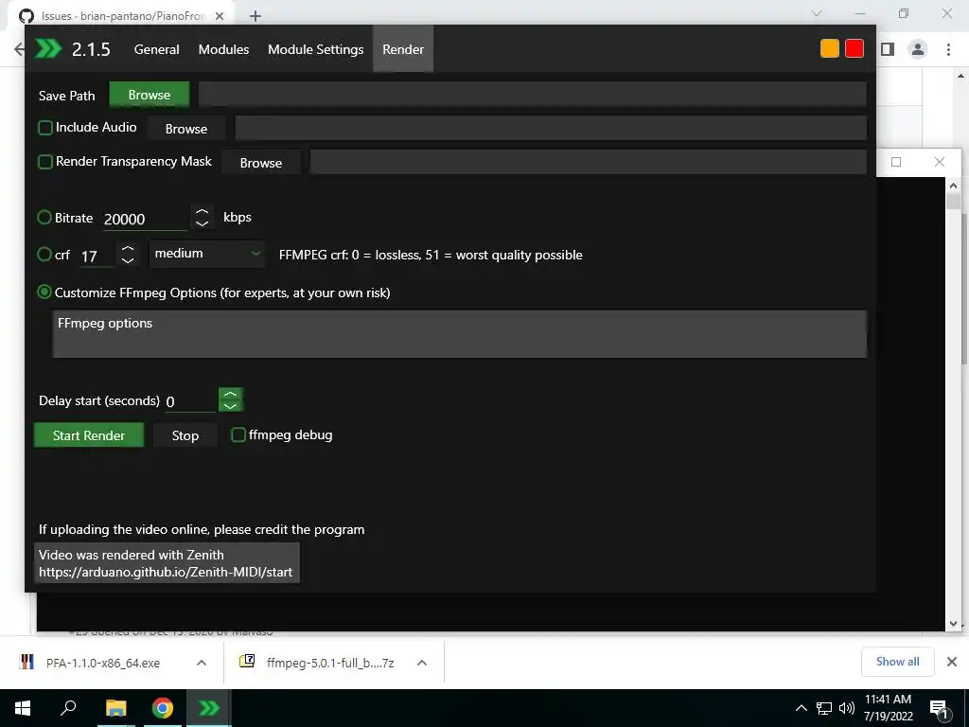Open Windows taskbar search

[68, 708]
